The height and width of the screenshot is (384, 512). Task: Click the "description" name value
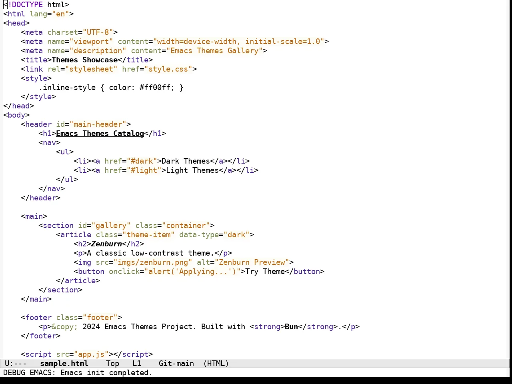tap(98, 51)
